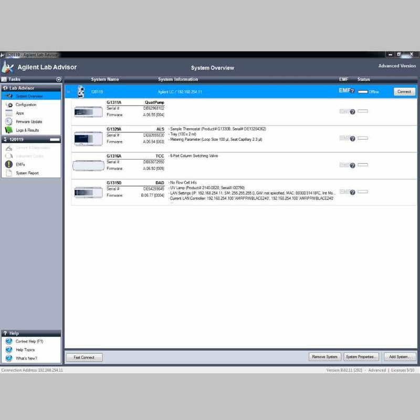Click the System Name column header
Image resolution: width=420 pixels, height=420 pixels.
(104, 79)
